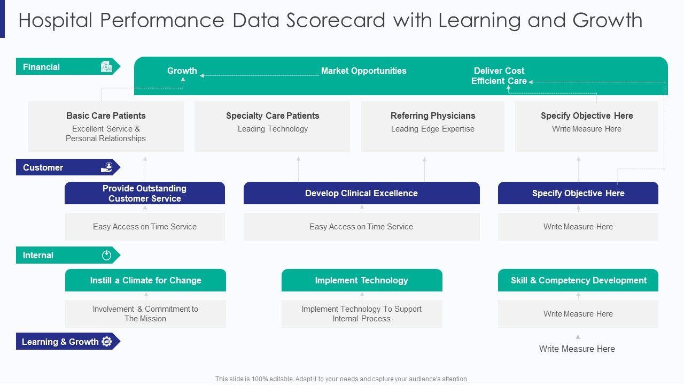Select the Basic Care Patients box
This screenshot has height=385, width=684.
point(106,127)
